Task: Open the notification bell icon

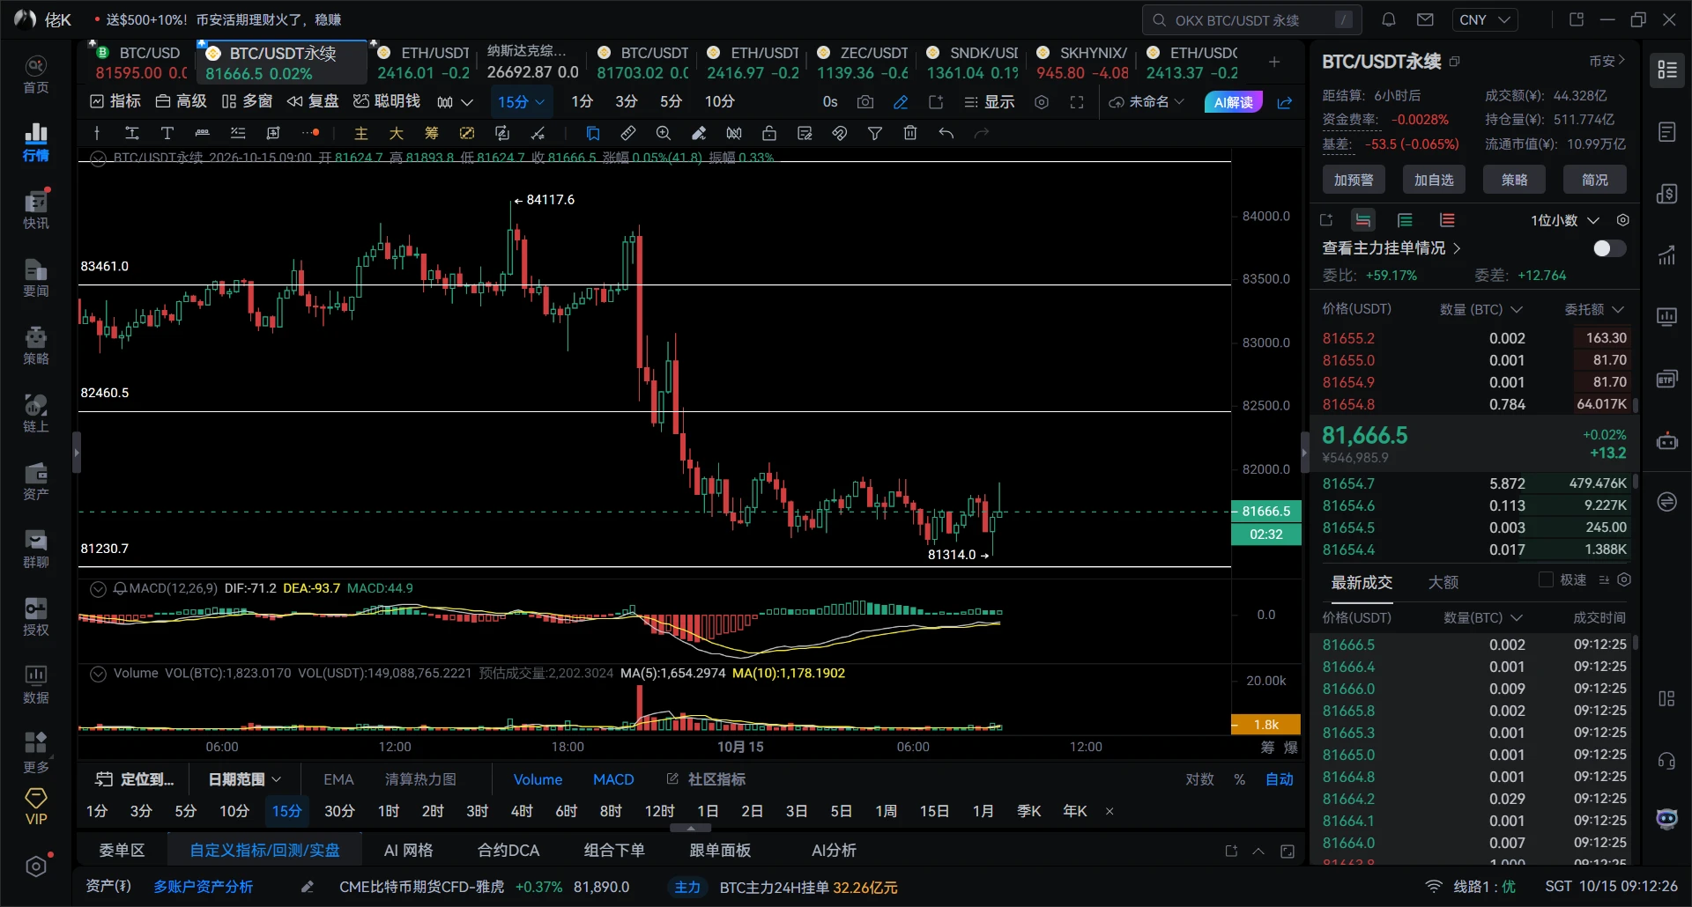Action: pos(1389,19)
